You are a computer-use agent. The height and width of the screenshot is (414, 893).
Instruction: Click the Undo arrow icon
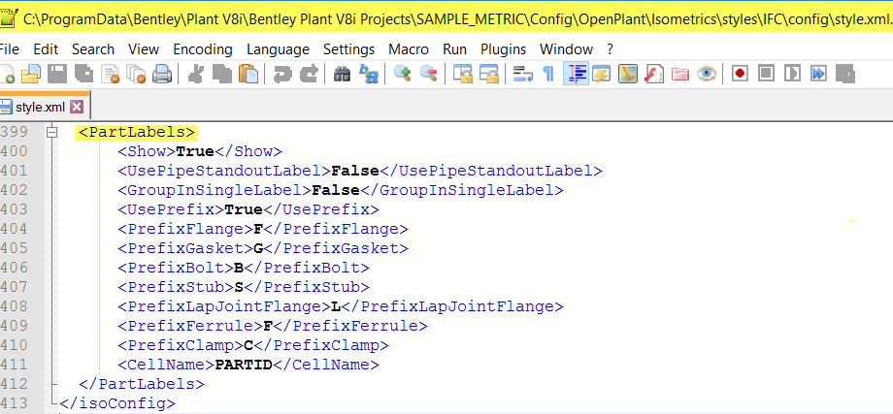pos(282,74)
